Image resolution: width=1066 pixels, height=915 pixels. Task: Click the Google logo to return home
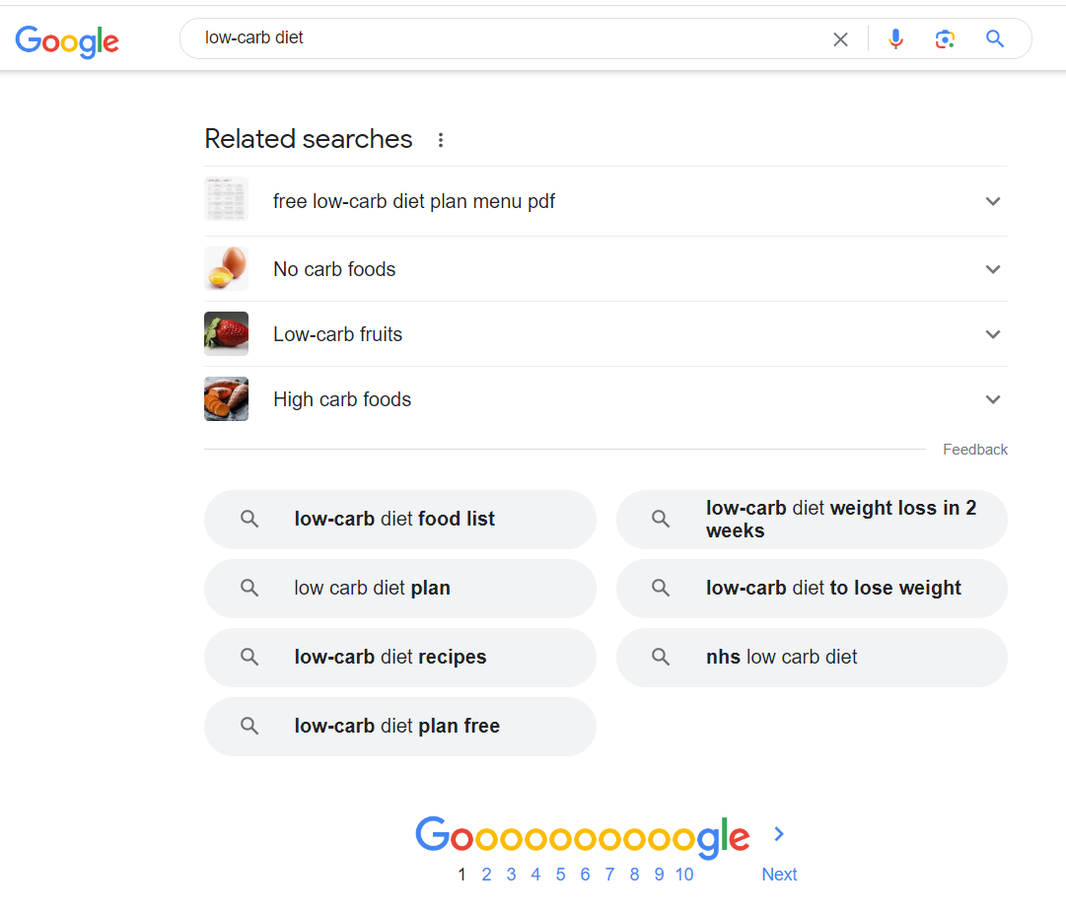[66, 41]
